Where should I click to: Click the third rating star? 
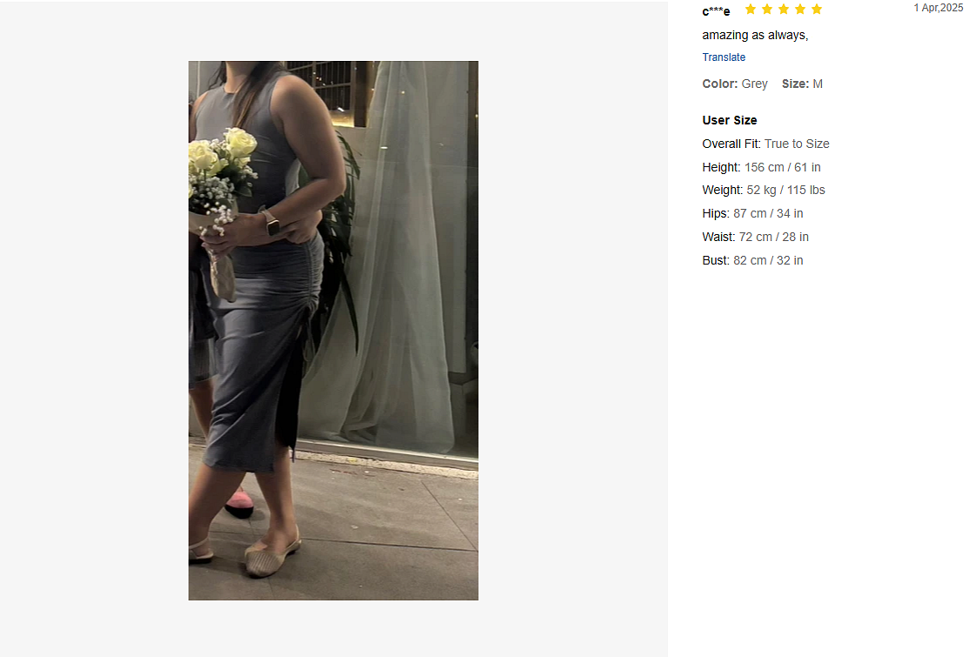[784, 10]
